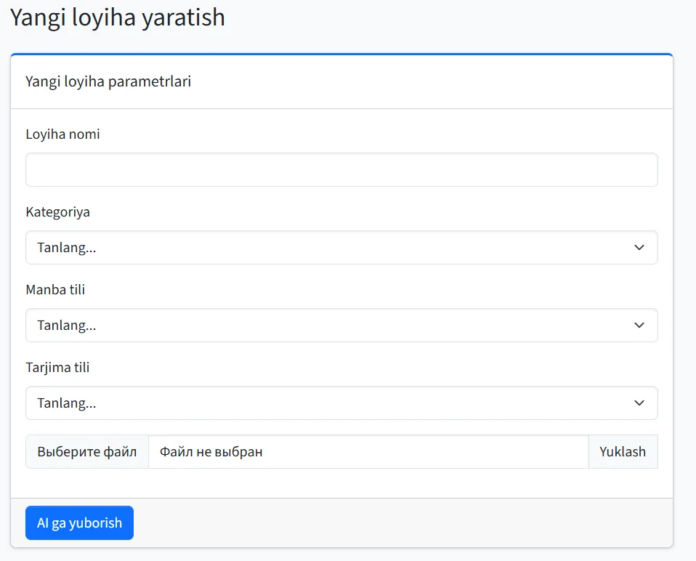Submit with AI ga yuborish button
The width and height of the screenshot is (696, 561).
click(x=79, y=523)
